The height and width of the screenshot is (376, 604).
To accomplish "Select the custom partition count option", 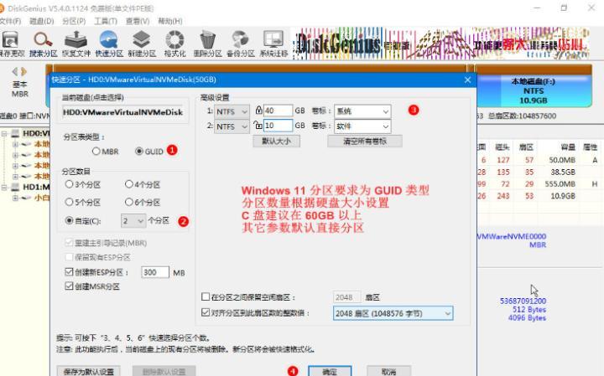I will click(83, 221).
